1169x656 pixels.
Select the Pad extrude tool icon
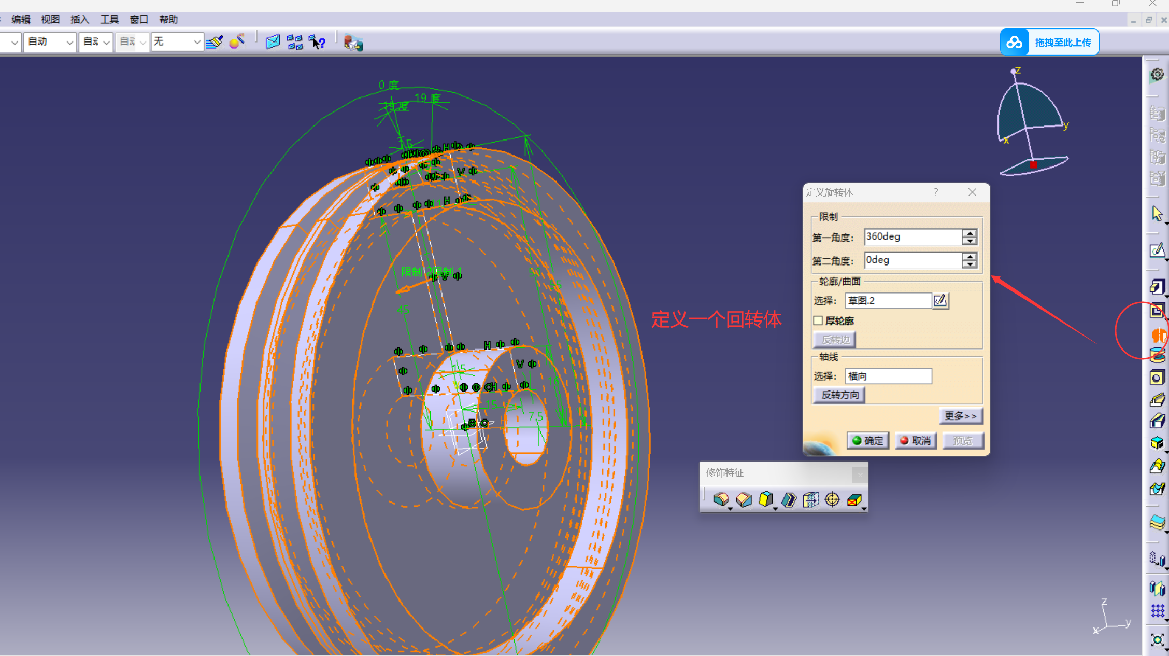tap(1157, 287)
